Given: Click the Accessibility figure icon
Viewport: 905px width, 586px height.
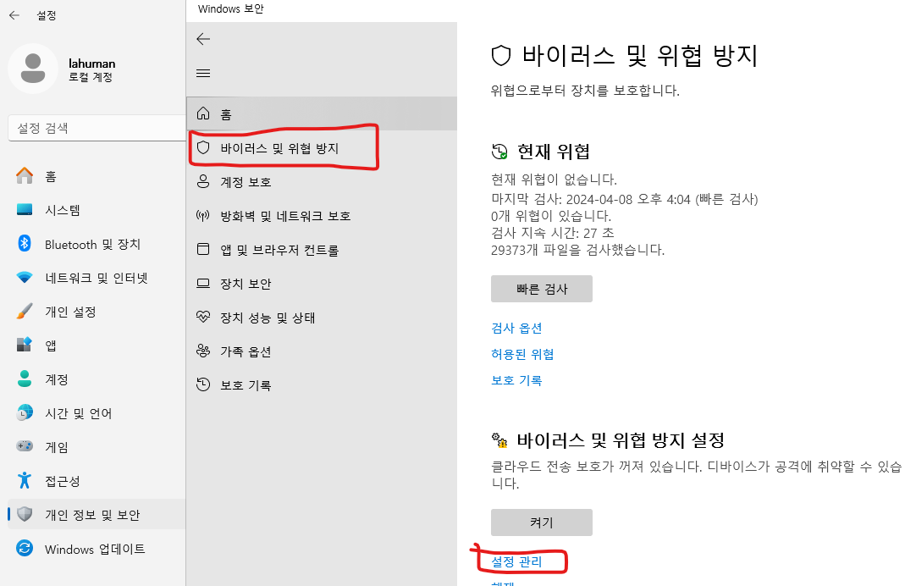Looking at the screenshot, I should coord(25,480).
